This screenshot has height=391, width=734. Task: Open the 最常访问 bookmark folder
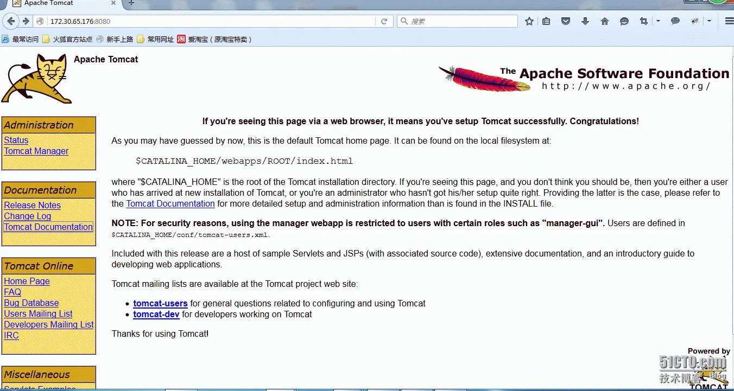click(x=20, y=39)
